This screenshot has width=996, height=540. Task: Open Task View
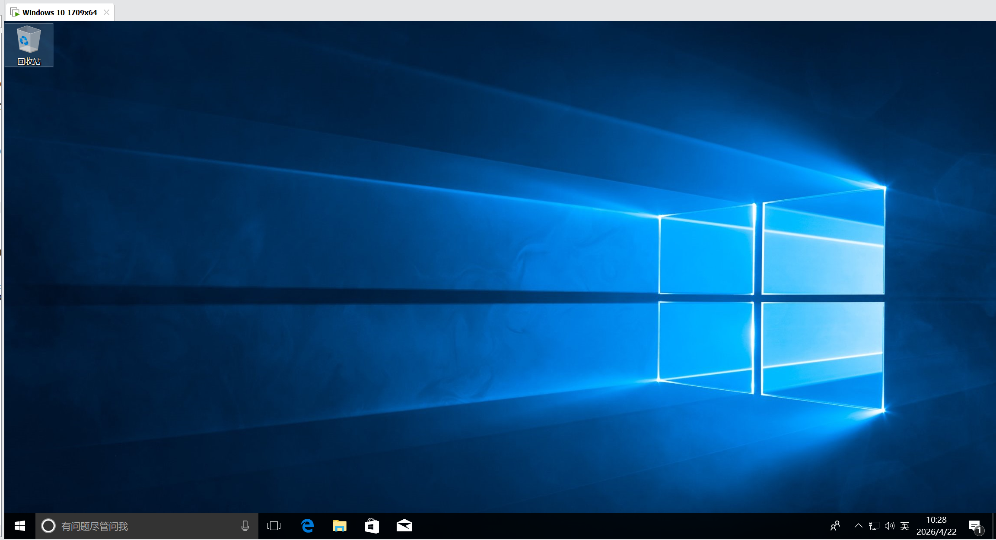coord(274,526)
